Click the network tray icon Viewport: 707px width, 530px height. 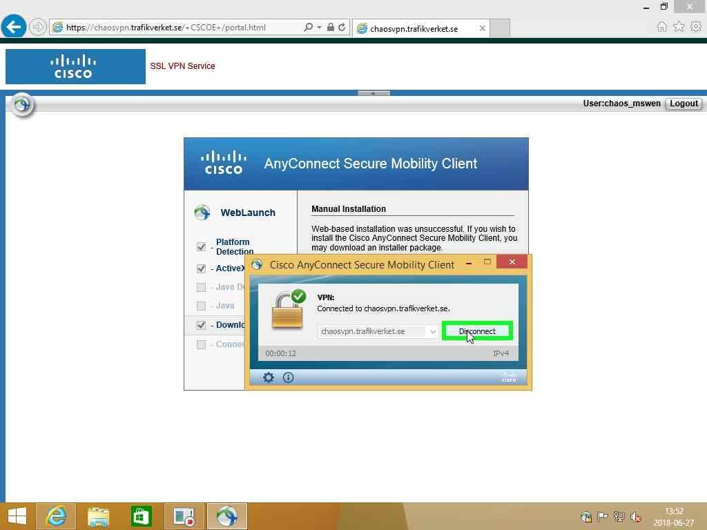(x=619, y=517)
